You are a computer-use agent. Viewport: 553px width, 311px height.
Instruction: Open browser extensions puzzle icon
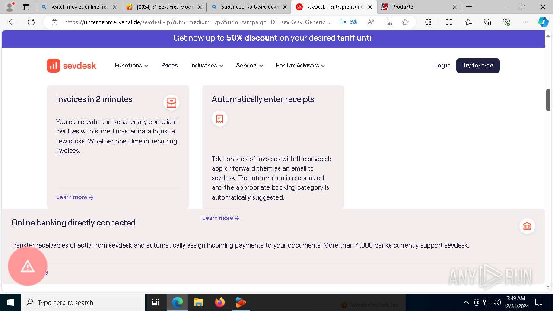point(428,22)
